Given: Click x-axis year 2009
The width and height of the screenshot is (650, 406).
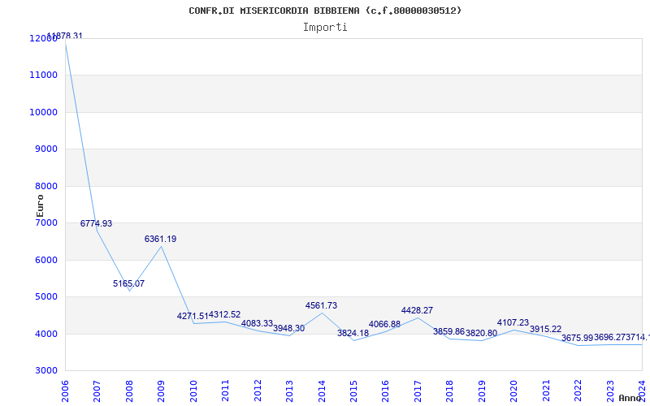Looking at the screenshot, I should [x=161, y=391].
